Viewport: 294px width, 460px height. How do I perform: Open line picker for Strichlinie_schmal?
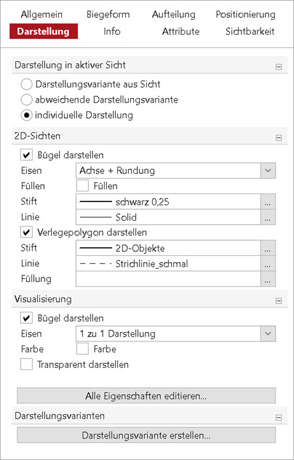click(x=268, y=264)
